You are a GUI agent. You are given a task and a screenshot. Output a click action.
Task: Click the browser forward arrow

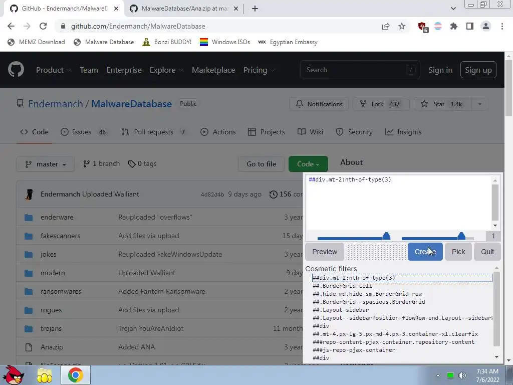27,26
